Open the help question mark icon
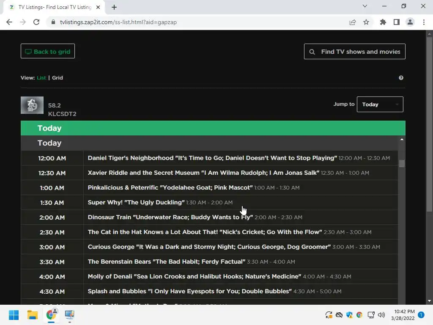The image size is (433, 325). [401, 78]
